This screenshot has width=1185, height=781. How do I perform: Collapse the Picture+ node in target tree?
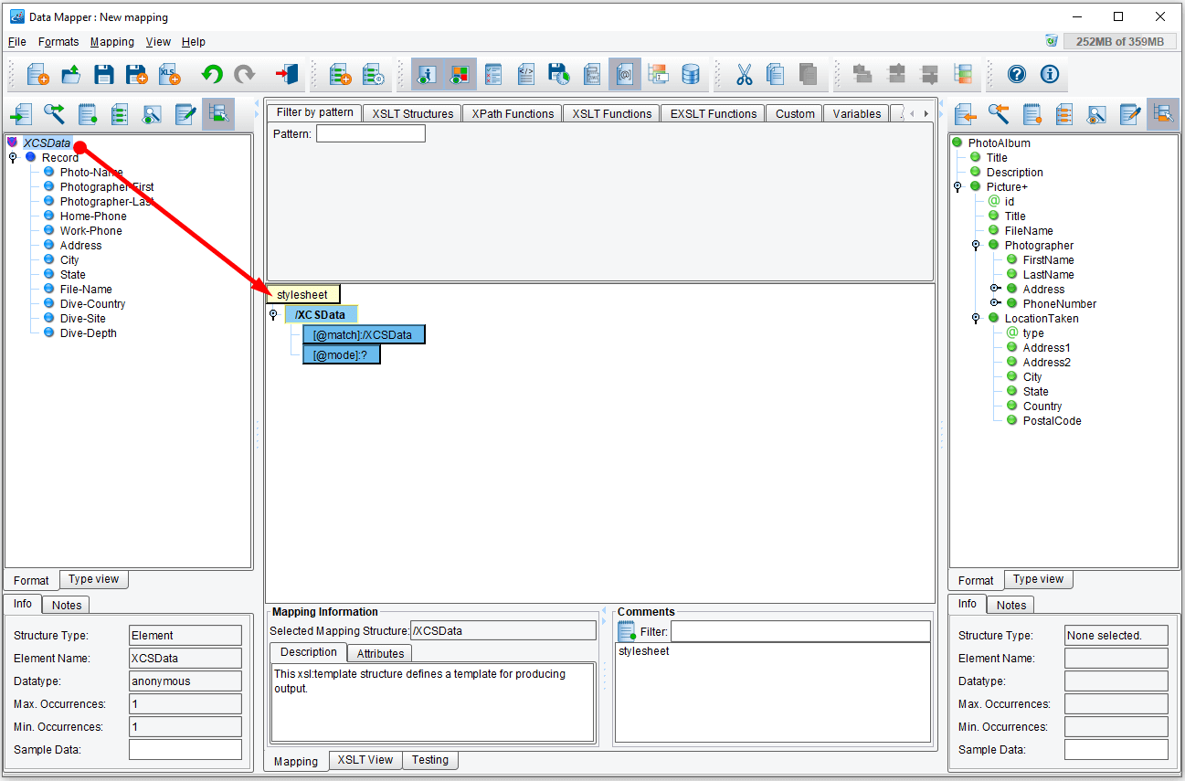(958, 187)
